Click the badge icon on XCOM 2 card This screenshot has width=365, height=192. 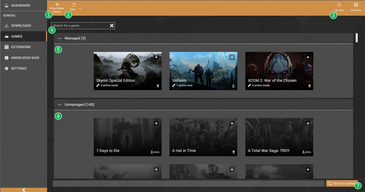pyautogui.click(x=310, y=86)
